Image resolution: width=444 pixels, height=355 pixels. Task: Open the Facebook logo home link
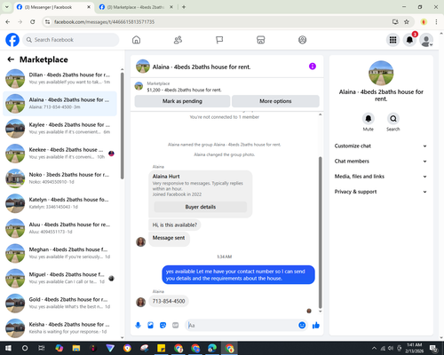point(12,40)
